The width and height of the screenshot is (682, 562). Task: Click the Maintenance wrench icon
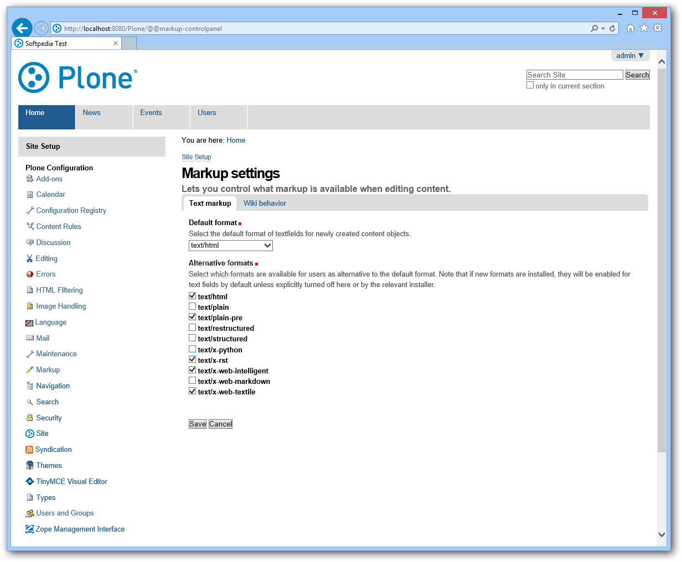pos(30,354)
